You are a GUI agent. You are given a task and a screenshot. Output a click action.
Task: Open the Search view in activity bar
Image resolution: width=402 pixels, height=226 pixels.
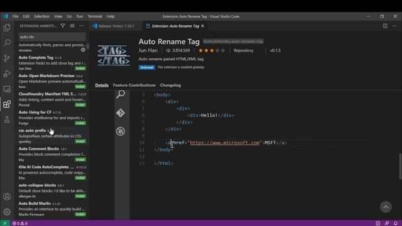coord(7,43)
